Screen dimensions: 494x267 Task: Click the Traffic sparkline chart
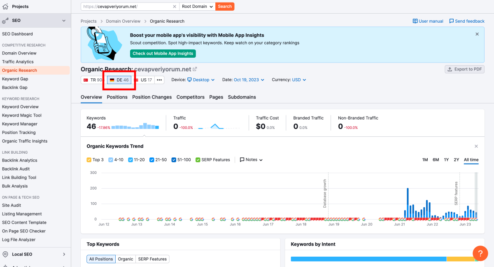click(218, 126)
